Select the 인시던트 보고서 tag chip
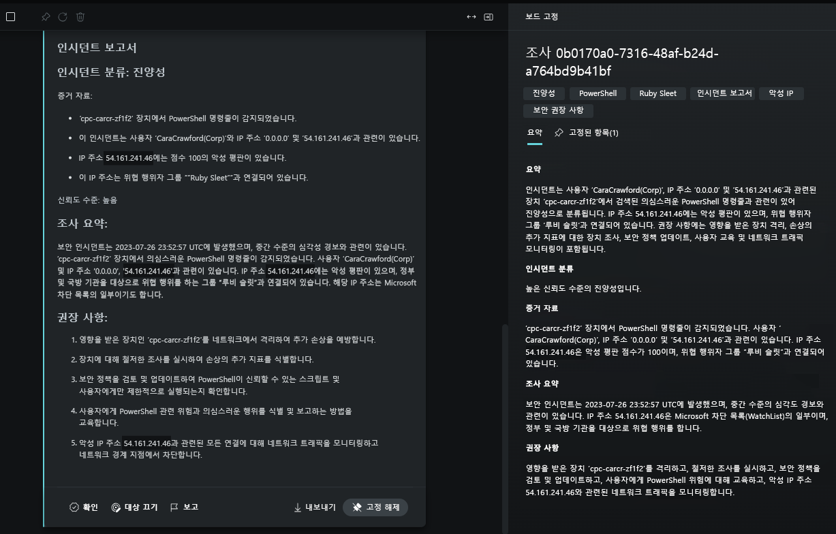 tap(724, 93)
